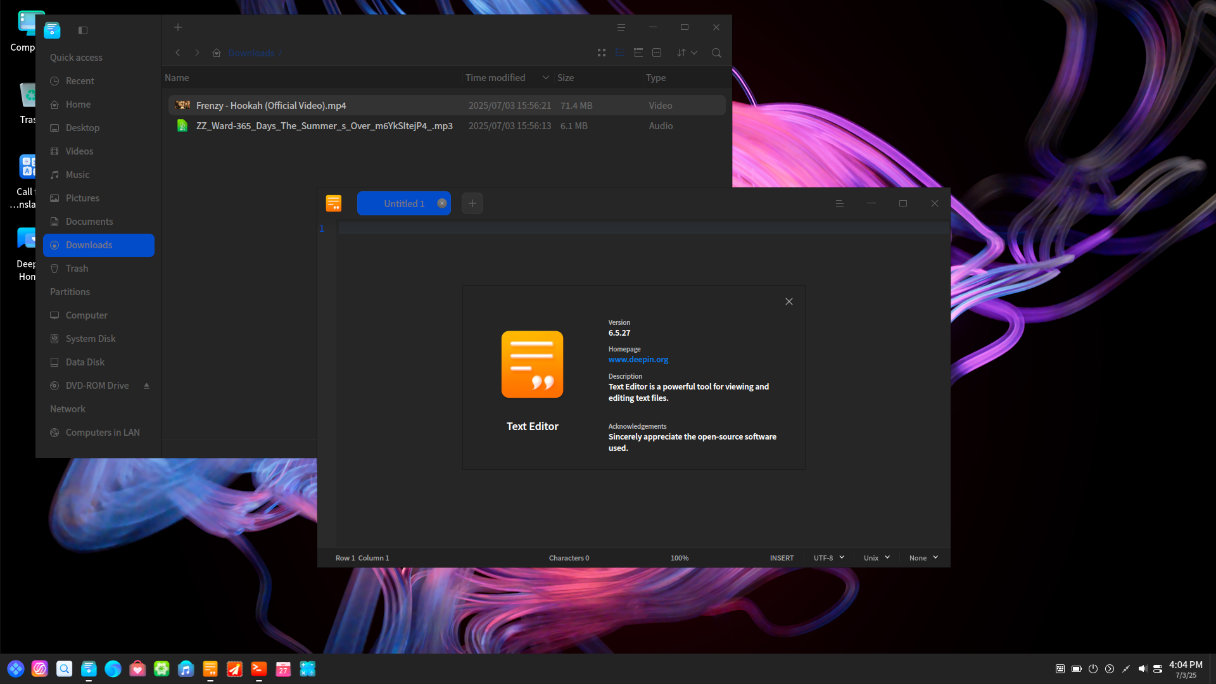Open the onscreen keyboard tray icon

tap(1060, 669)
